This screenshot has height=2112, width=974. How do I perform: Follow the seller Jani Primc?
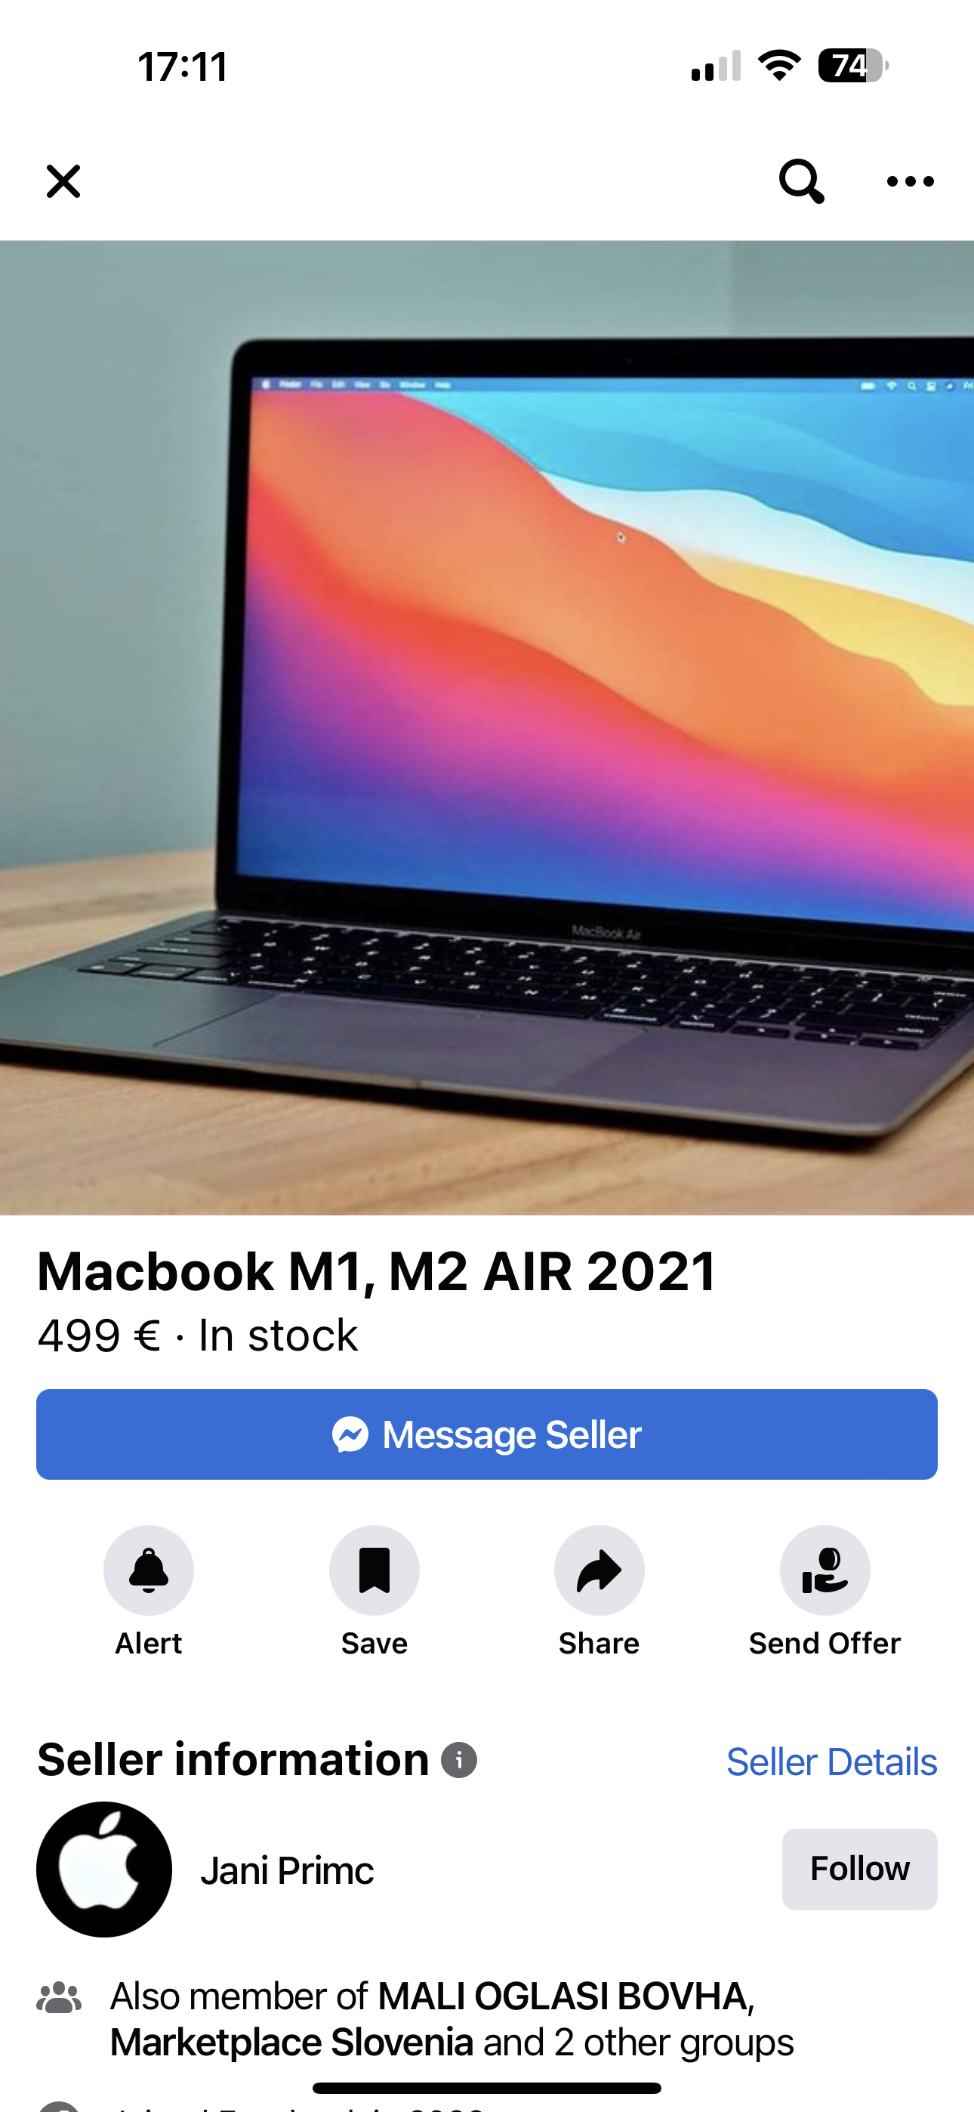click(x=860, y=1870)
